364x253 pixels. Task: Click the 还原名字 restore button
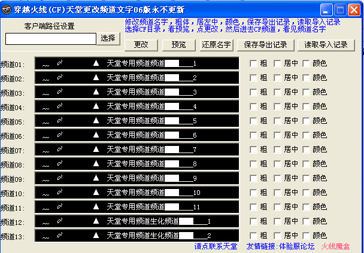[216, 45]
